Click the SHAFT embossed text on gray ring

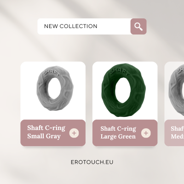[x=52, y=73]
